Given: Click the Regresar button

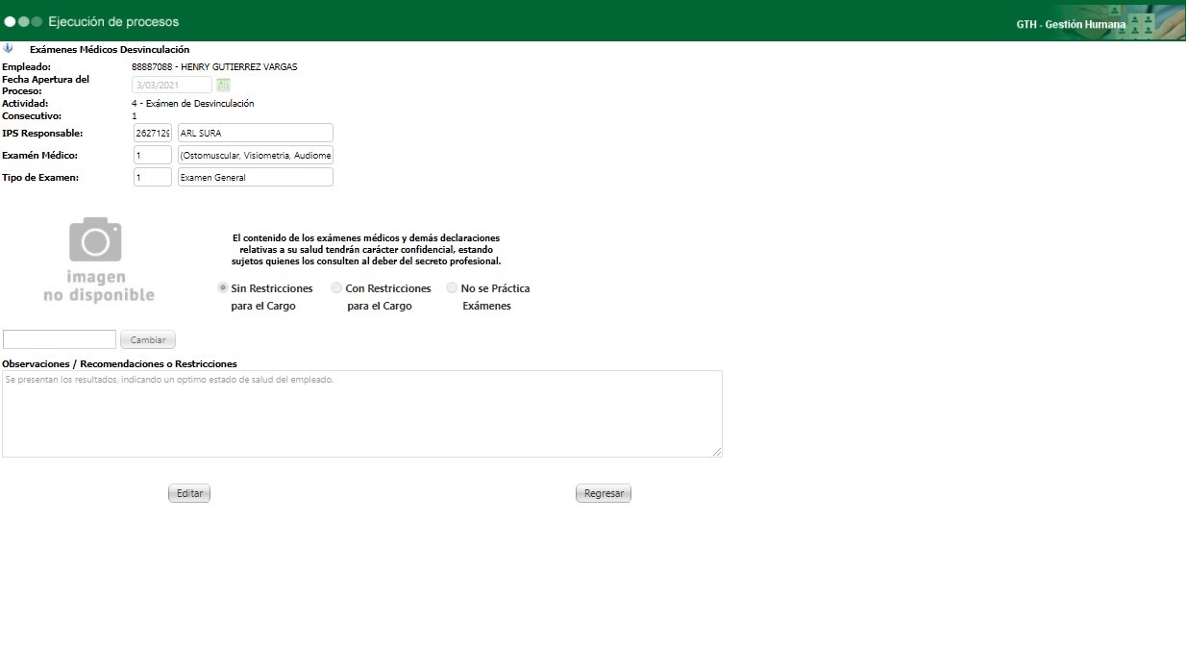Looking at the screenshot, I should click(604, 493).
